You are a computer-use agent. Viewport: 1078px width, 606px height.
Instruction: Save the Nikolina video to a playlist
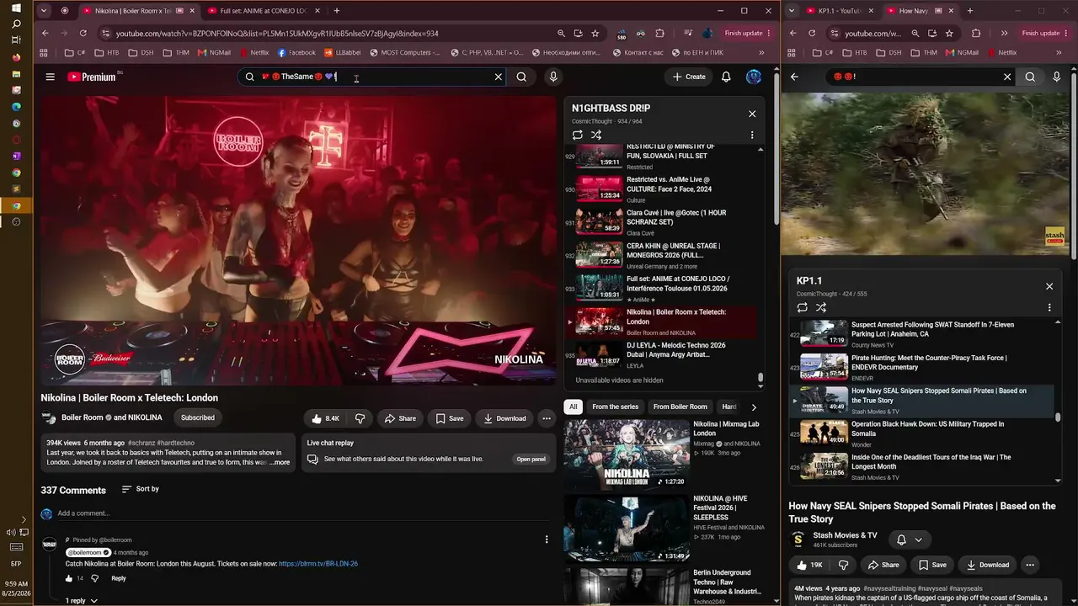click(x=449, y=418)
